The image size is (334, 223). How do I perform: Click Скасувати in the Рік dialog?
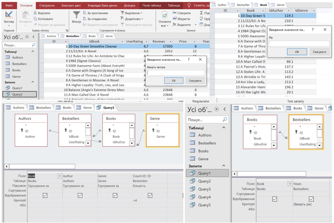[319, 52]
